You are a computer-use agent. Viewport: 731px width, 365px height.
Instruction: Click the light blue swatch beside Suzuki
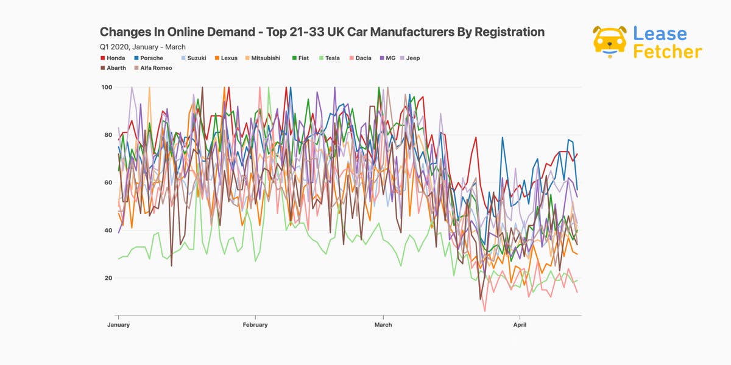pos(183,58)
